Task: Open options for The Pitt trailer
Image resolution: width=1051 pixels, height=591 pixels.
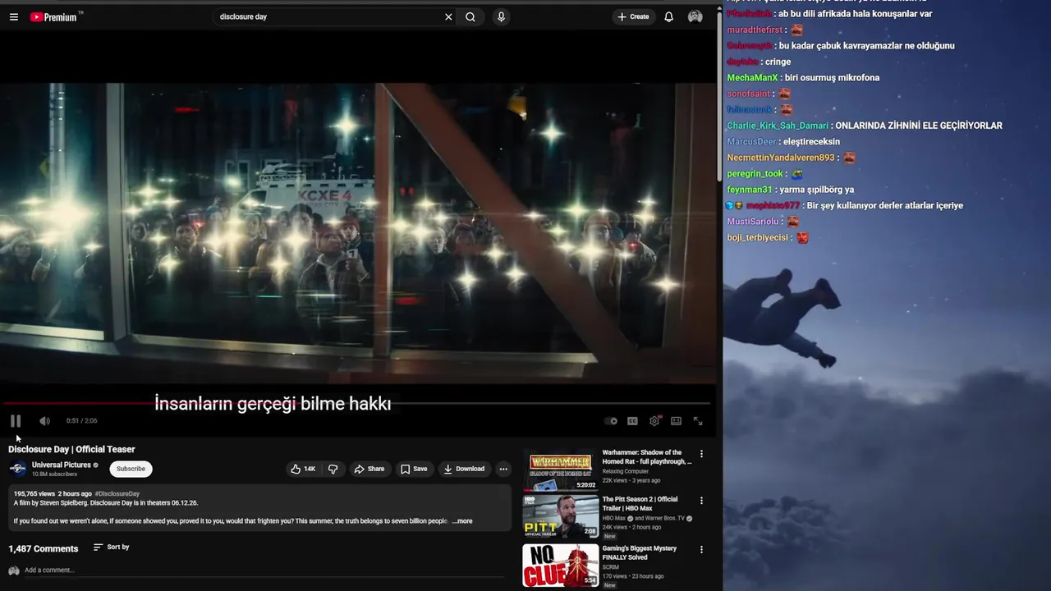Action: [x=701, y=501]
